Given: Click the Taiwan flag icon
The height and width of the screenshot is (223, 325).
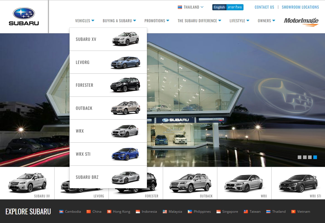Looking at the screenshot, I should click(246, 212).
